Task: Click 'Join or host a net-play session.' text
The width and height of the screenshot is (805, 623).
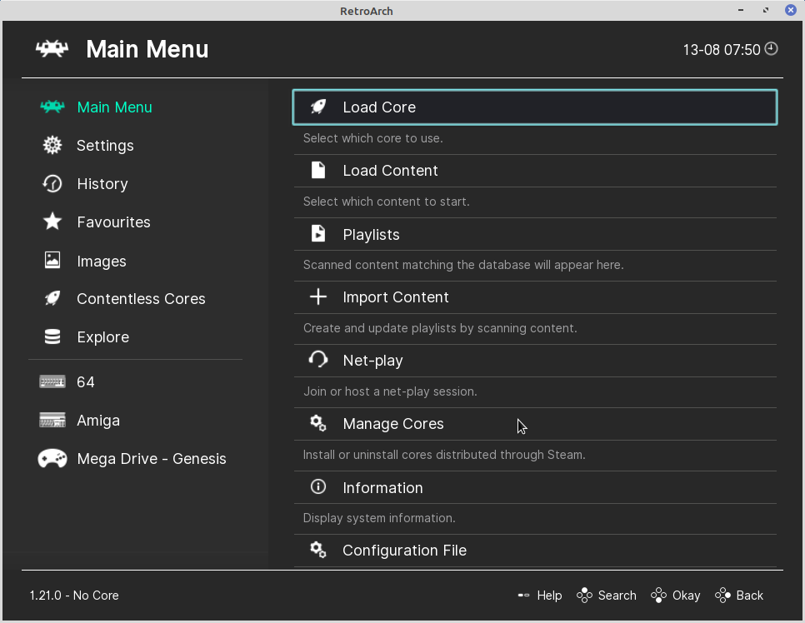Action: [x=390, y=391]
